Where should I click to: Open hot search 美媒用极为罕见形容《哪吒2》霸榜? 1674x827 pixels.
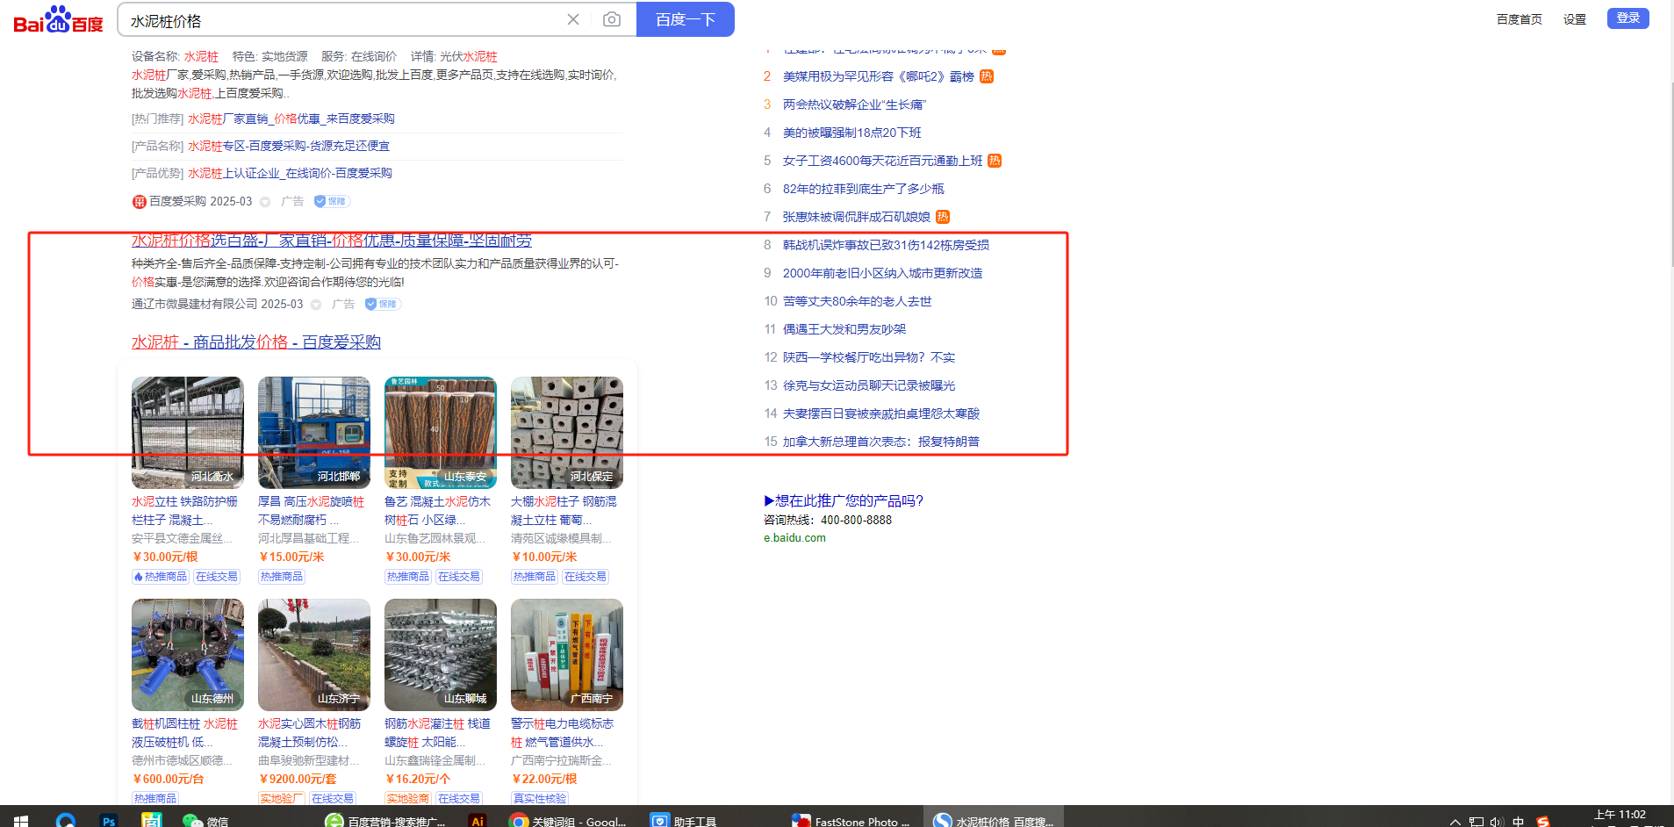878,76
